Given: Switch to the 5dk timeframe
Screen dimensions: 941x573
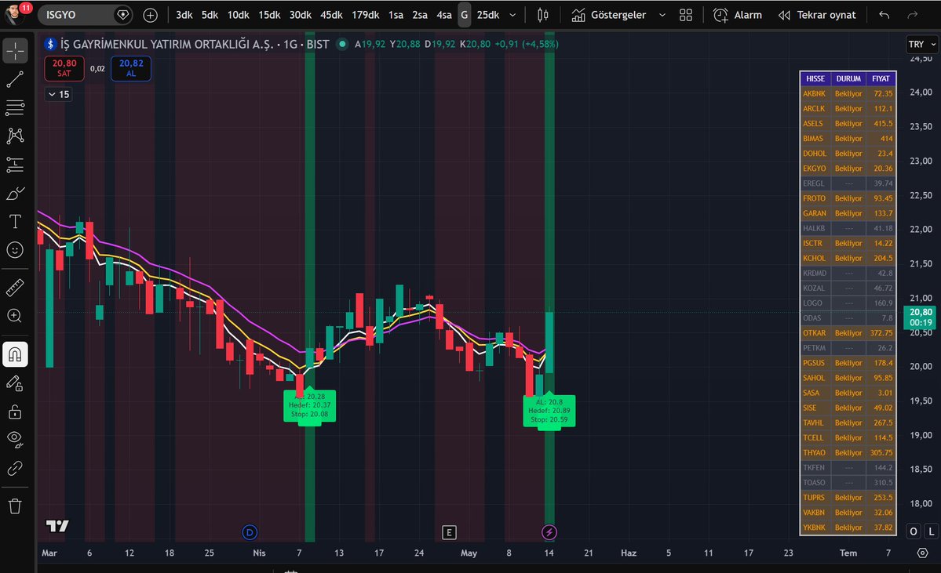Looking at the screenshot, I should click(210, 15).
